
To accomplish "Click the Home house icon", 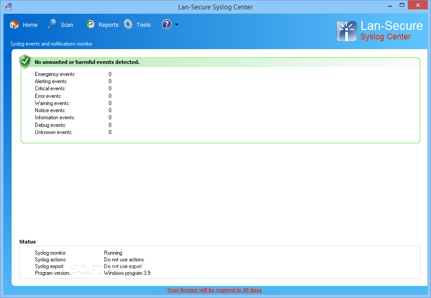I will (14, 25).
